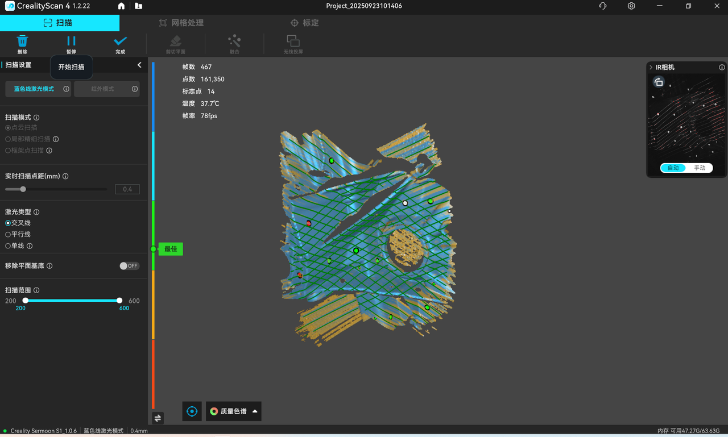728x437 pixels.
Task: Collapse the IR camera panel chevron
Action: [x=651, y=68]
